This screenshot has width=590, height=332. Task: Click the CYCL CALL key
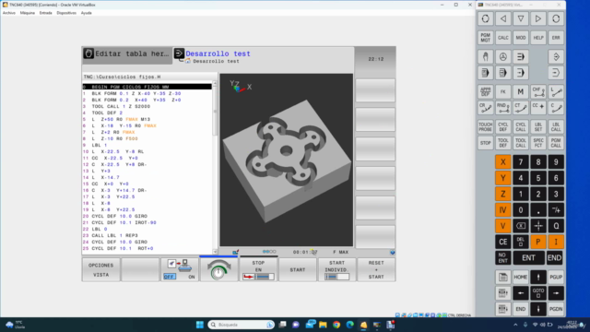point(521,127)
